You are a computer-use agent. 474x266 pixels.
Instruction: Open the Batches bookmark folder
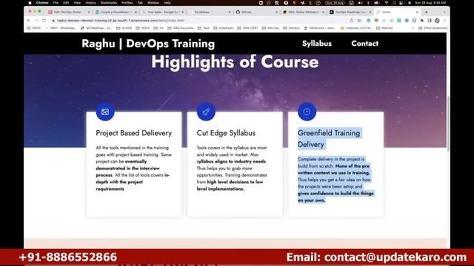point(384,28)
